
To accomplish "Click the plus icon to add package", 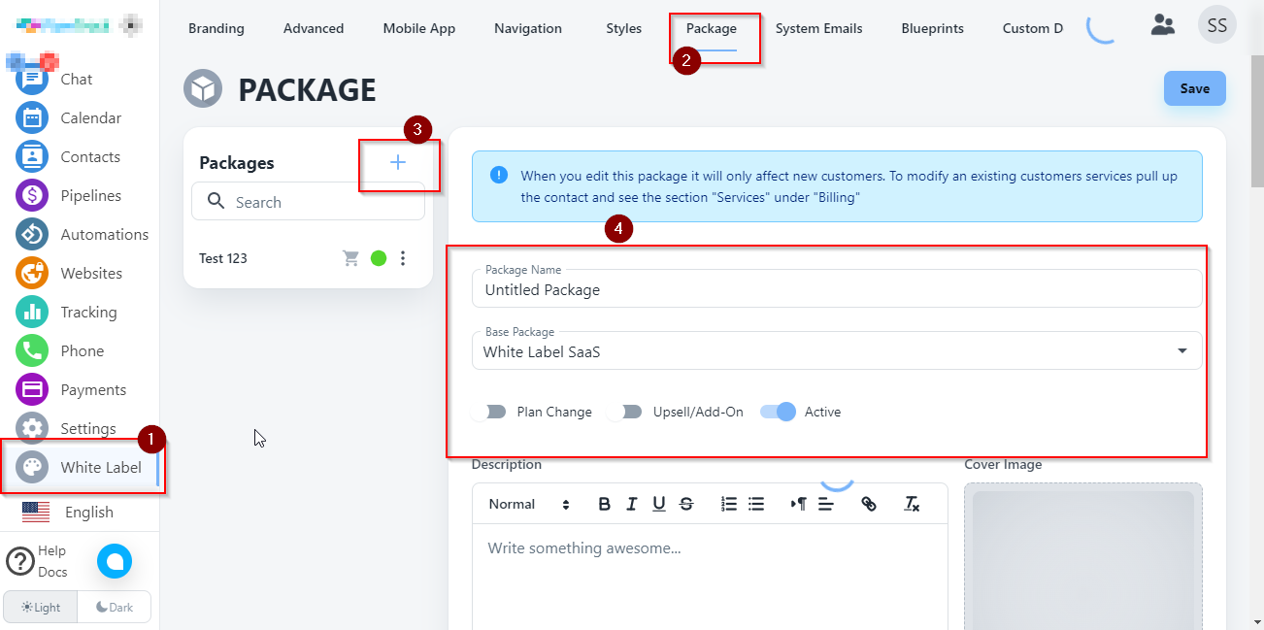I will point(398,163).
